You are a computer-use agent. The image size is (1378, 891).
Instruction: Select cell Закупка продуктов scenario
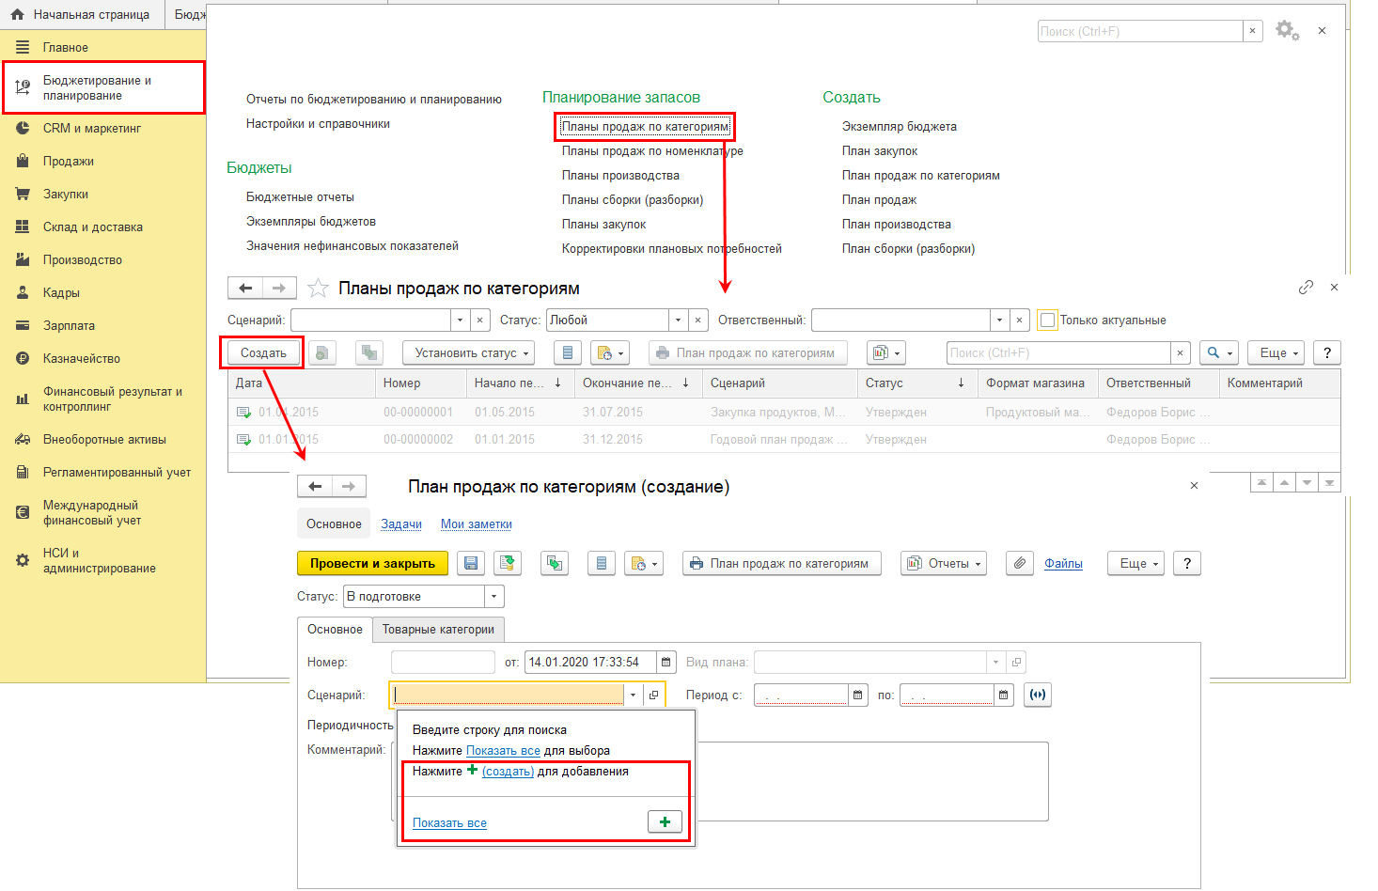pos(777,412)
